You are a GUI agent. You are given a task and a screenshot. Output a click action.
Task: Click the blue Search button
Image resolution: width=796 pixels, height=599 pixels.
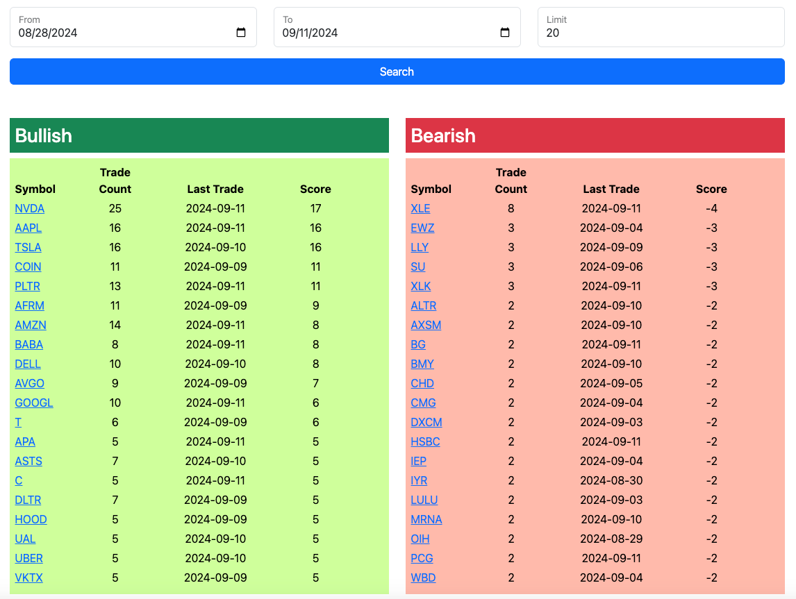[x=397, y=71]
